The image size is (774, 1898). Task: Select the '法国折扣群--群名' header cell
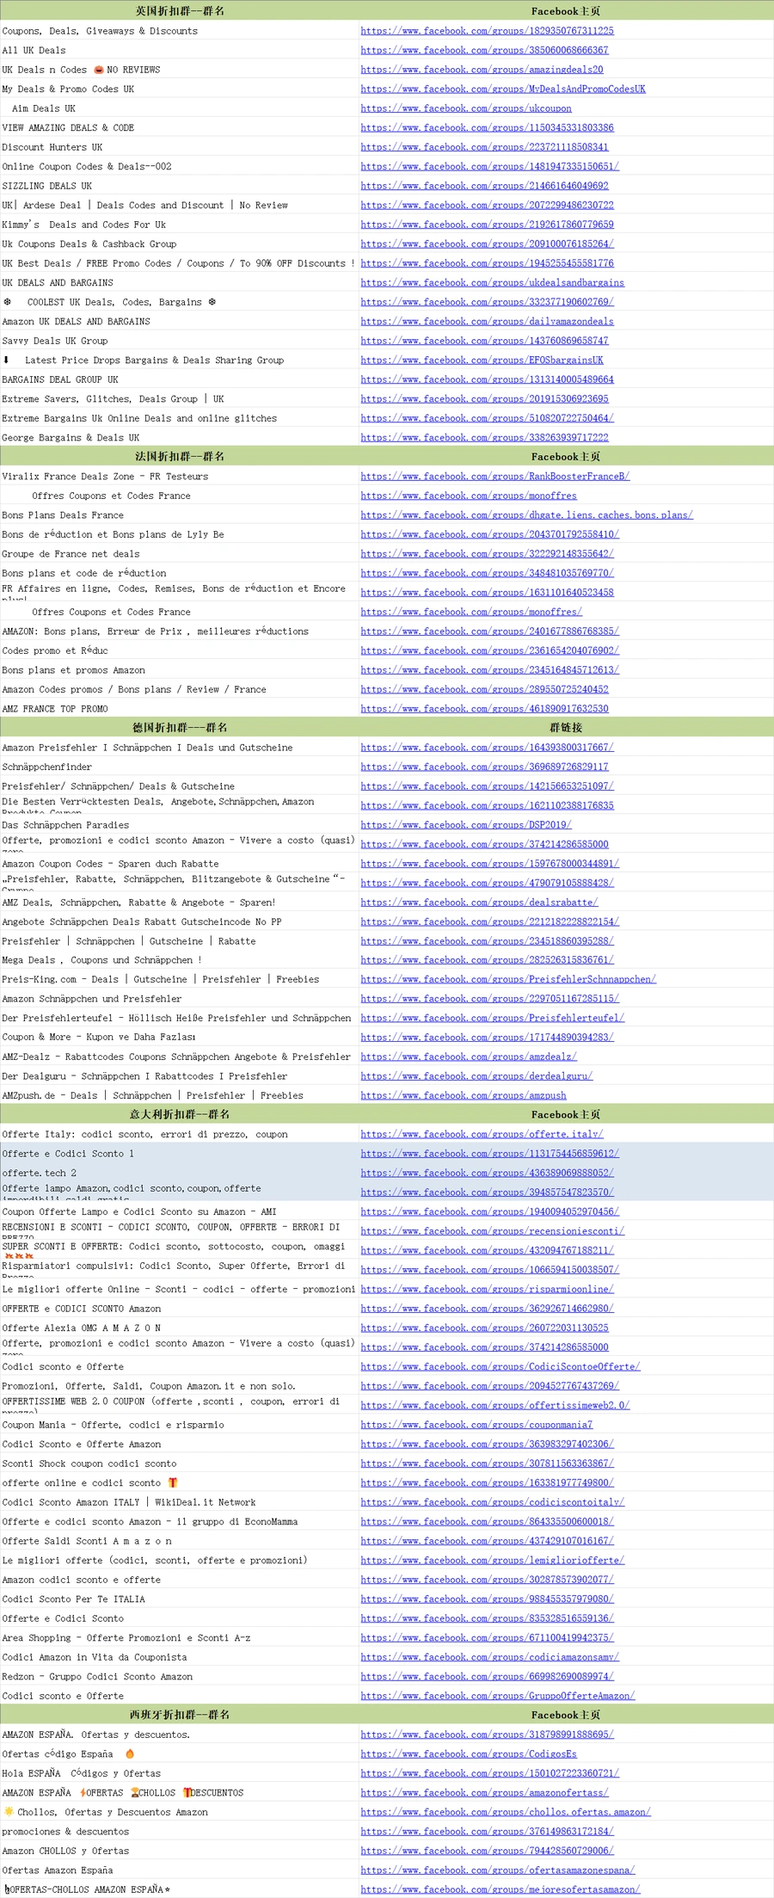click(x=180, y=456)
